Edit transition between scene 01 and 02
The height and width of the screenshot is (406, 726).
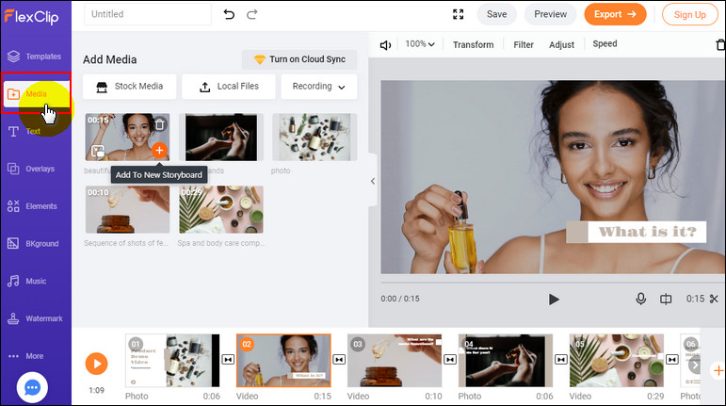tap(228, 359)
